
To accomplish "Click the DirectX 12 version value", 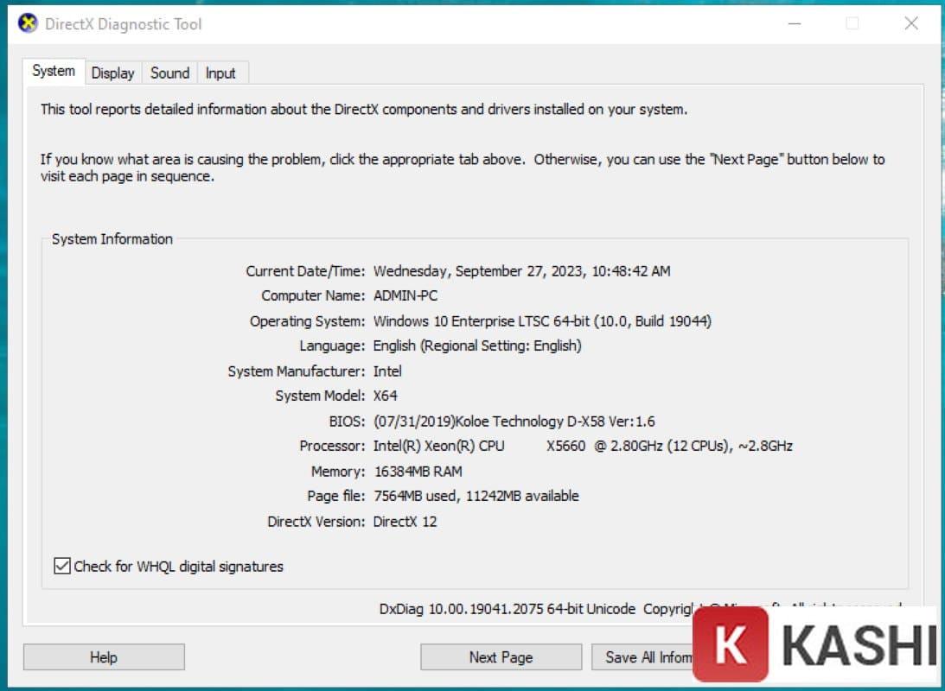I will click(x=405, y=521).
